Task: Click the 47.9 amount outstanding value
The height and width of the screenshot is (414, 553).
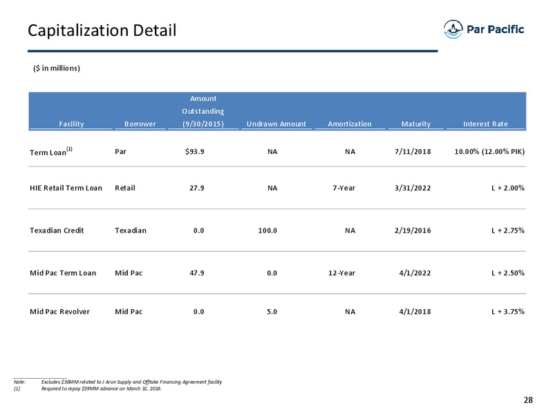Action: point(197,273)
